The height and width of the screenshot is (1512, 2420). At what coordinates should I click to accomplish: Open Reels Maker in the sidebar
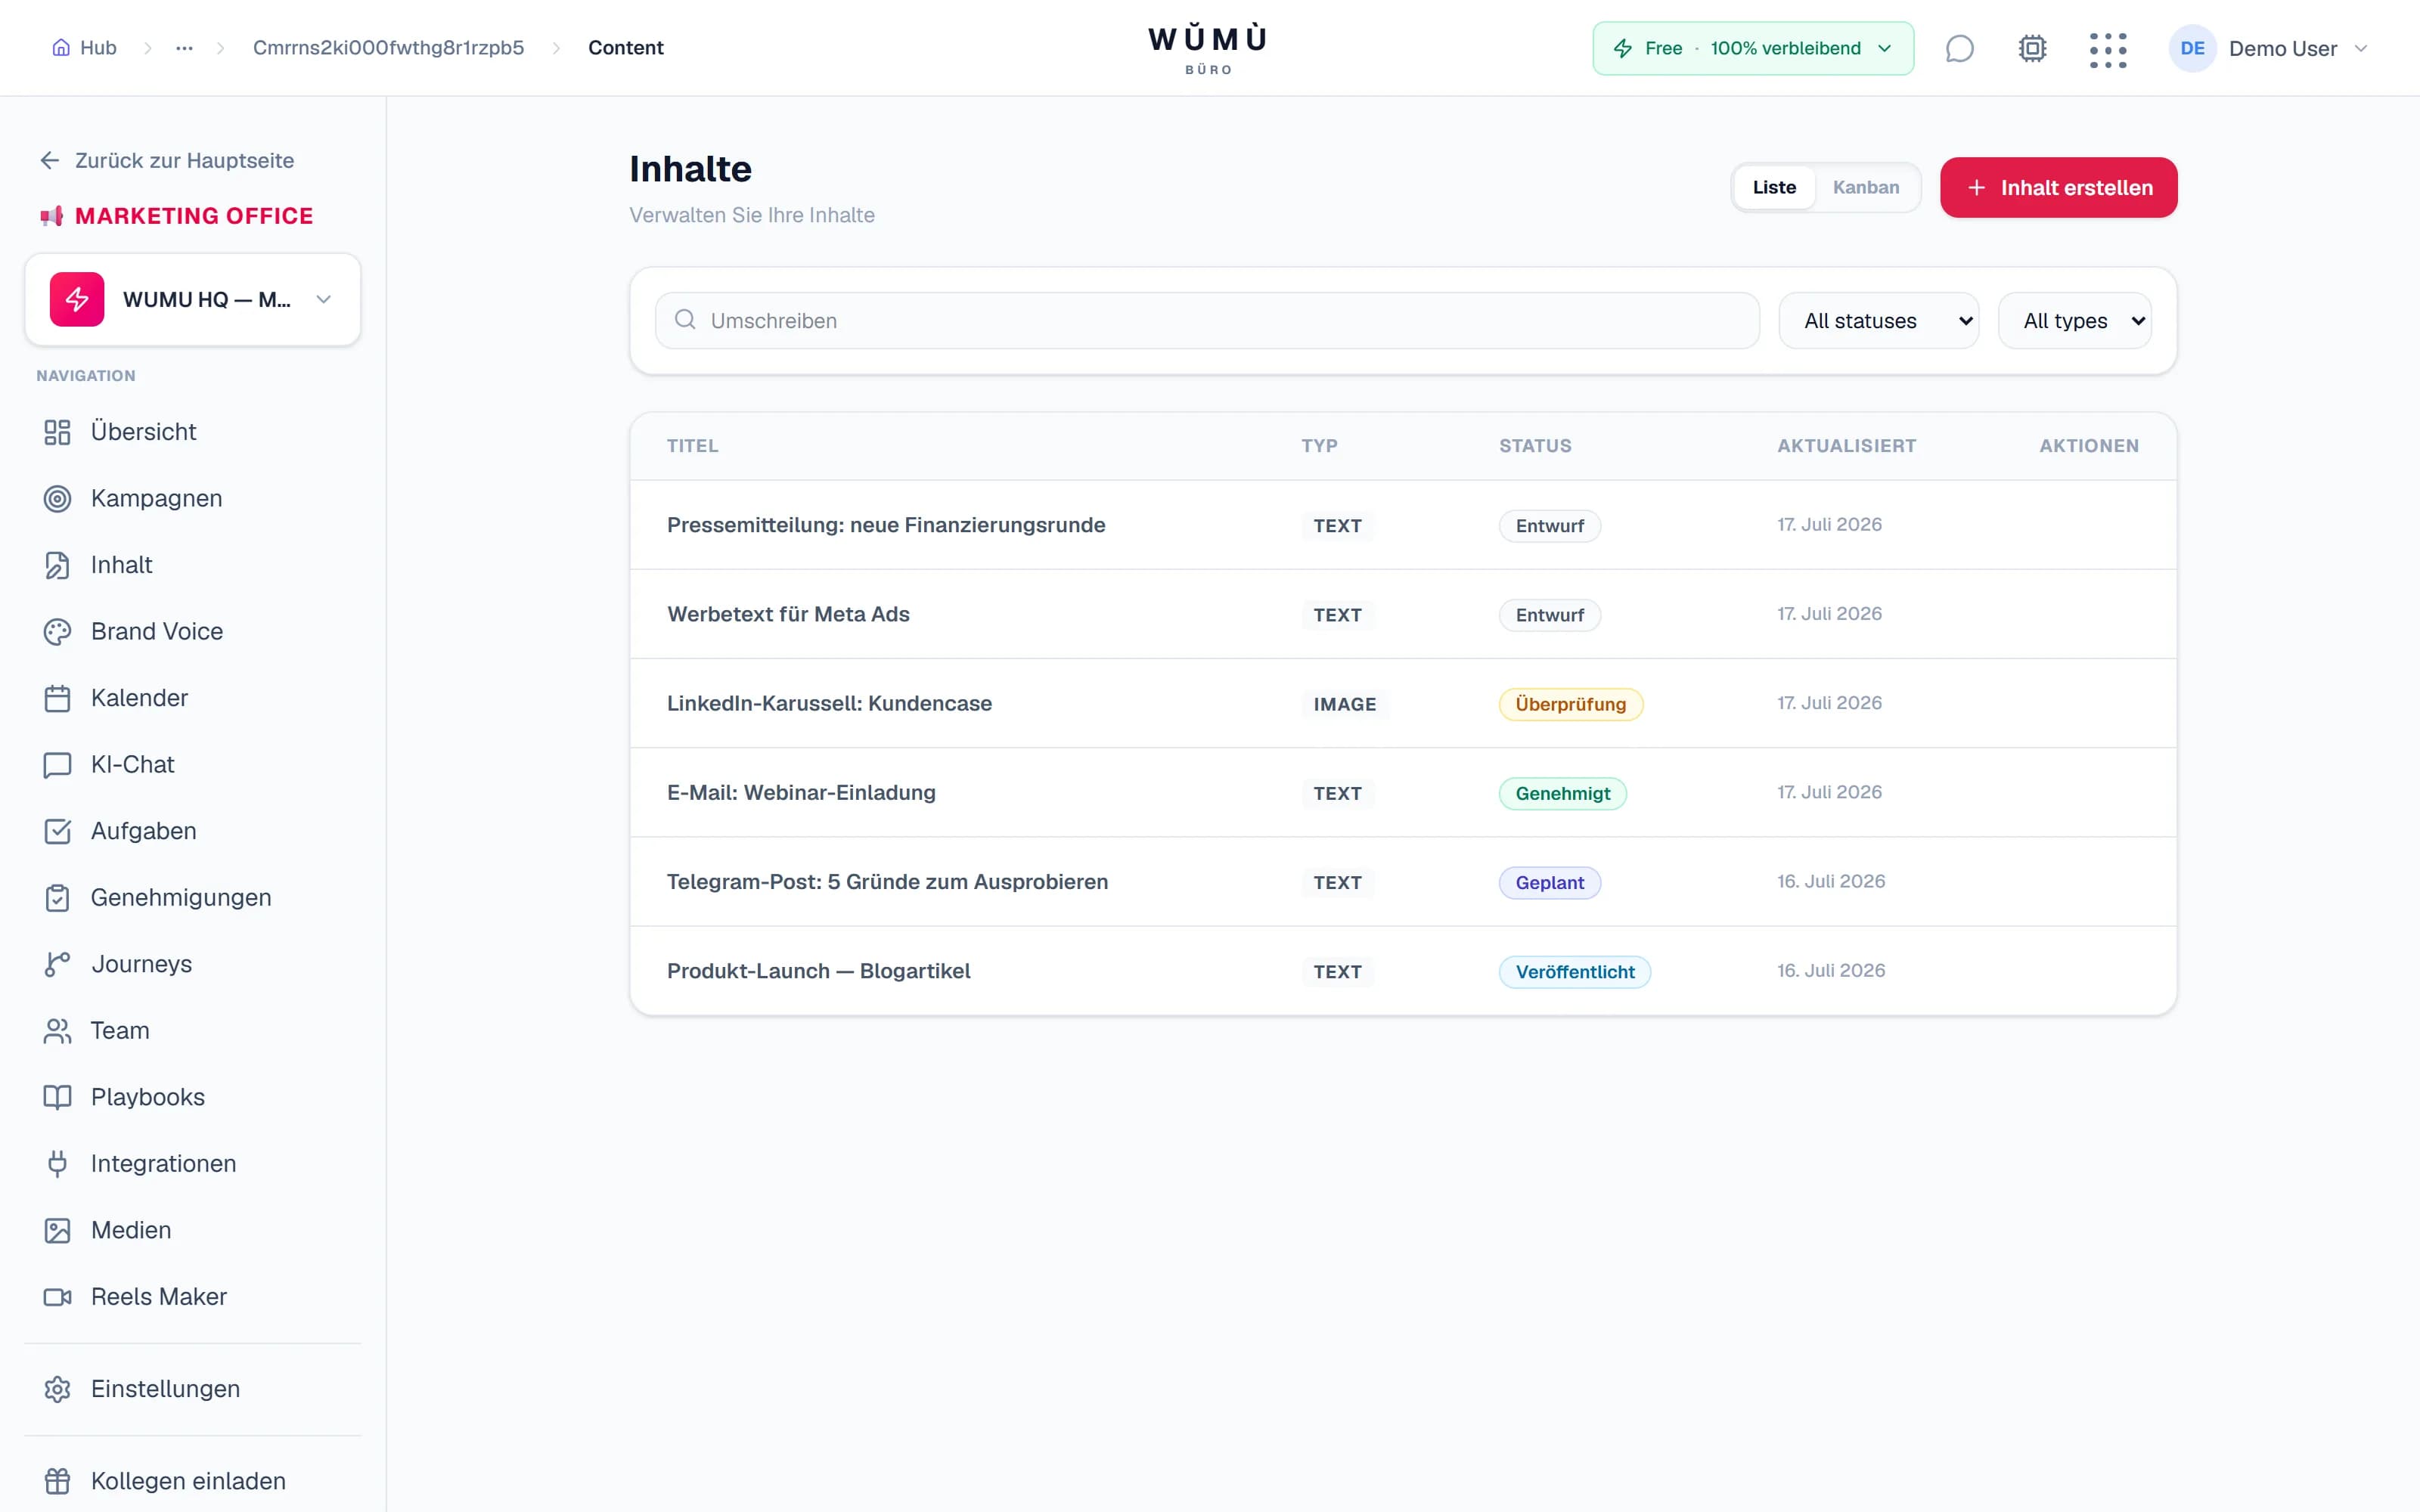193,1297
